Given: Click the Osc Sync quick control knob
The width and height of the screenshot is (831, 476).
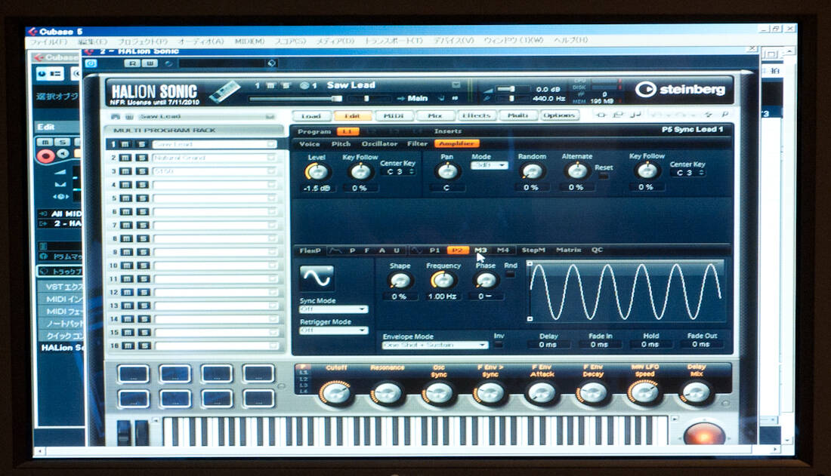Looking at the screenshot, I should coord(439,393).
